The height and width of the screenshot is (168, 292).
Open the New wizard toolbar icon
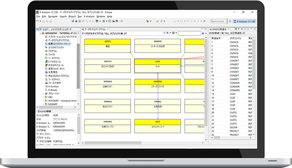37,21
